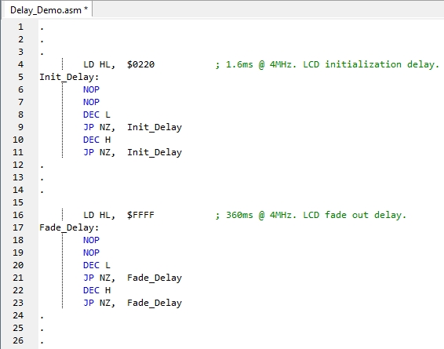
Task: Click DEC H on line 10
Action: 96,140
